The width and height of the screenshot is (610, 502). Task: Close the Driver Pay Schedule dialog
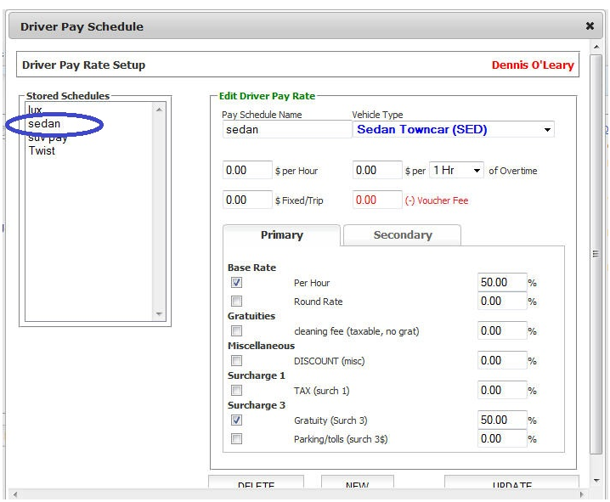tap(590, 26)
